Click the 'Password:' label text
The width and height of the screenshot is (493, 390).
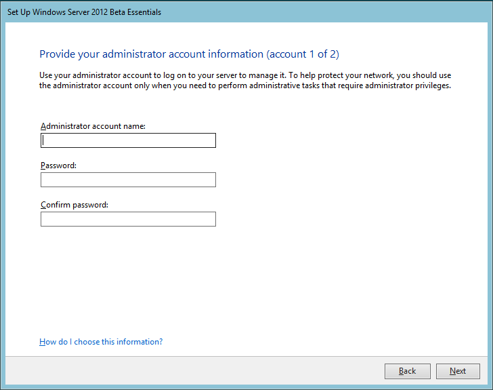click(x=58, y=165)
